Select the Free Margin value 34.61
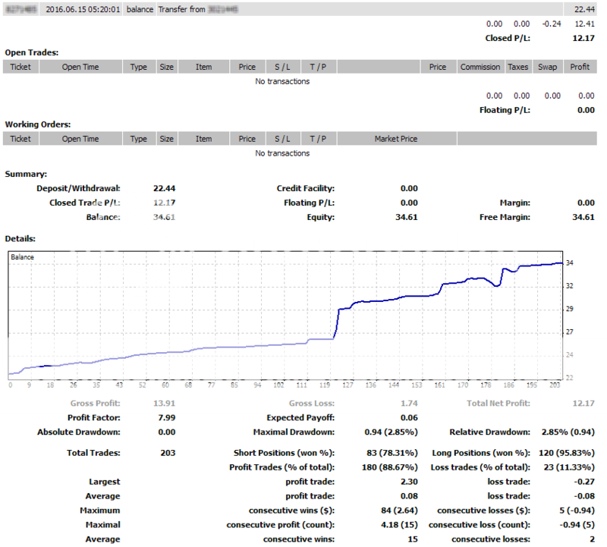 [583, 217]
